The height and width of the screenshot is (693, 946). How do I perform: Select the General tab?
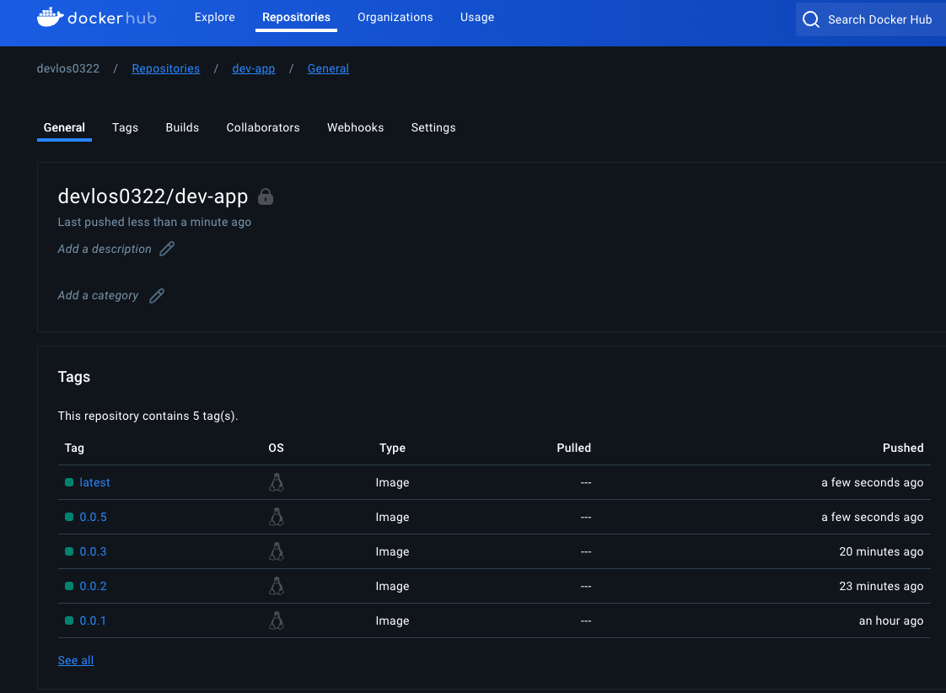[x=64, y=128]
